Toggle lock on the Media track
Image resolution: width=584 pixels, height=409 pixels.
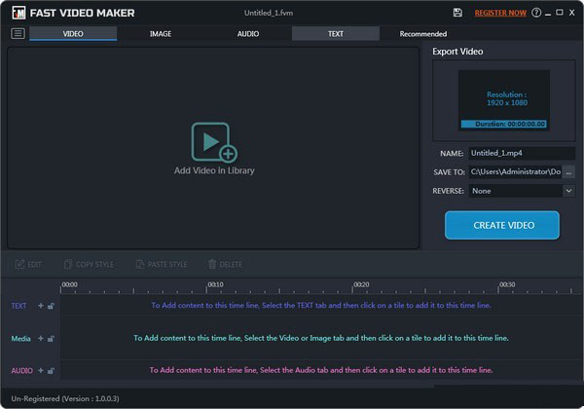tap(51, 338)
